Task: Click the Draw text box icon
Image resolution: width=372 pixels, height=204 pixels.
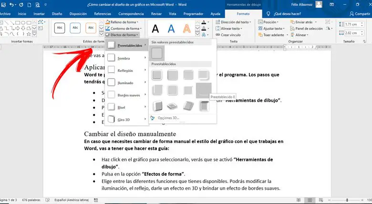Action: tap(41, 28)
